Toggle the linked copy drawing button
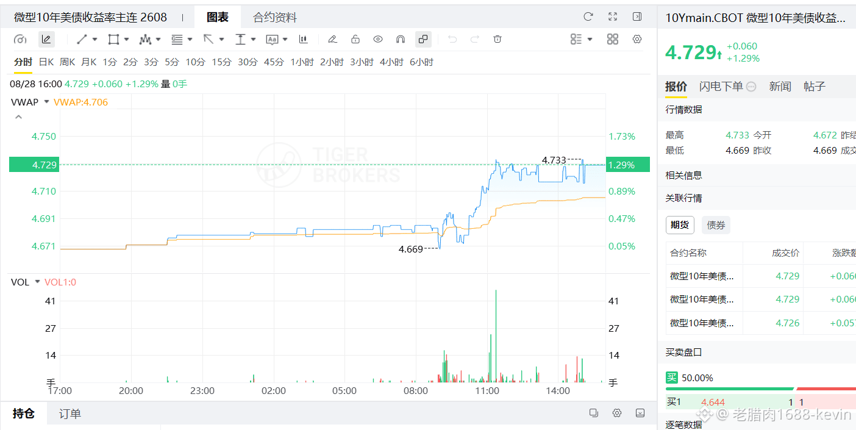Screen dimensions: 856x430 [423, 40]
